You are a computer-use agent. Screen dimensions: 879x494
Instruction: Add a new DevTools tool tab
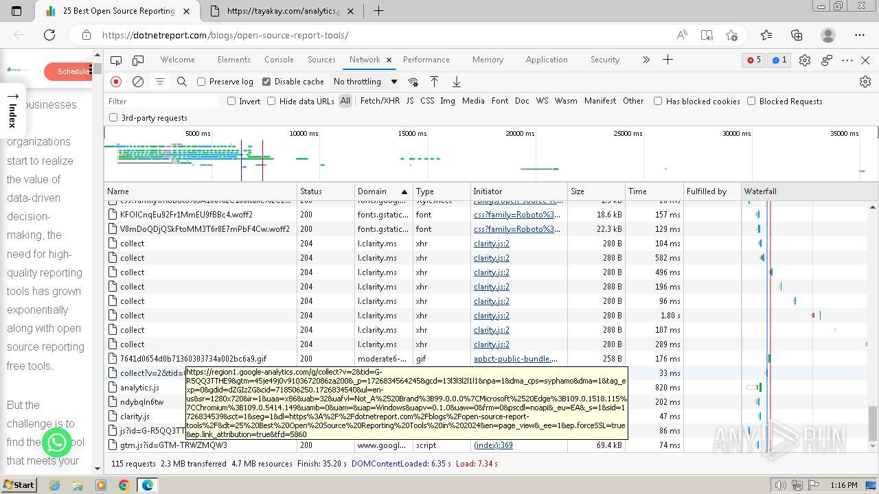667,60
